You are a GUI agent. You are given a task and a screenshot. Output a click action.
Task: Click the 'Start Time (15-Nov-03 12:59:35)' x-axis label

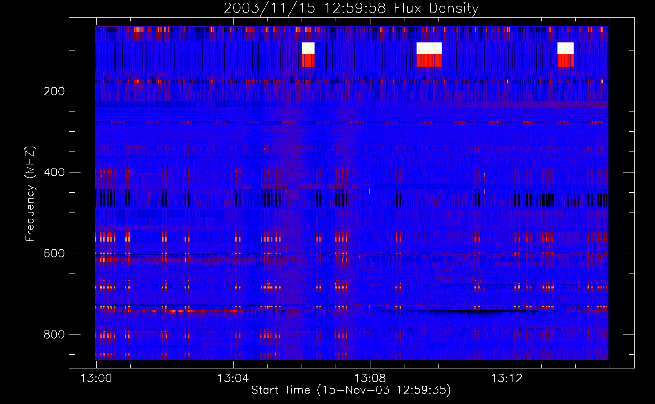click(x=351, y=390)
